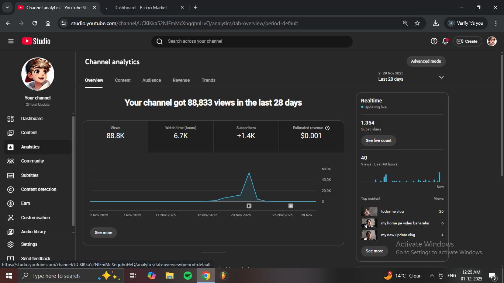504x283 pixels.
Task: Open Content detection from the sidebar
Action: (38, 189)
